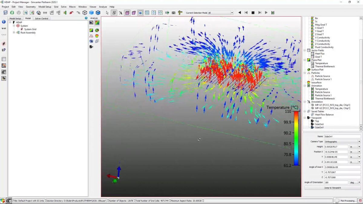Click the Angle of Orientation value field
This screenshot has height=204, width=363.
pos(336,183)
